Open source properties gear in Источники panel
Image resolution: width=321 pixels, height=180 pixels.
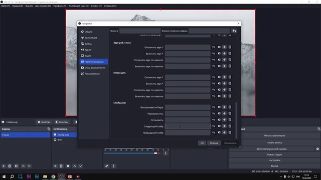(x=68, y=166)
